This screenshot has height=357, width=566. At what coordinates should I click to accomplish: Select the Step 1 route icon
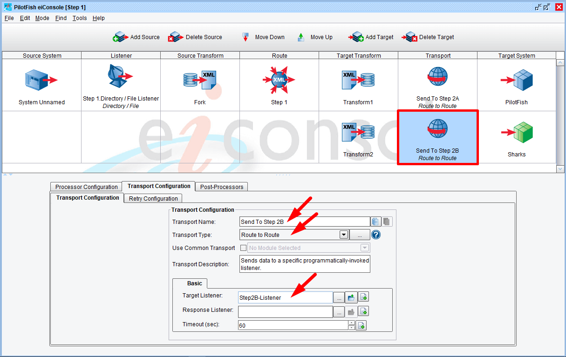tap(279, 80)
